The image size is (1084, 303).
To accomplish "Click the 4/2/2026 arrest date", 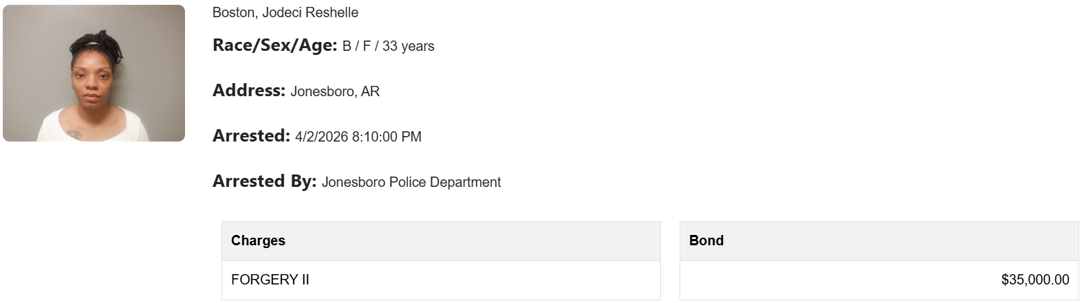I will pyautogui.click(x=321, y=137).
